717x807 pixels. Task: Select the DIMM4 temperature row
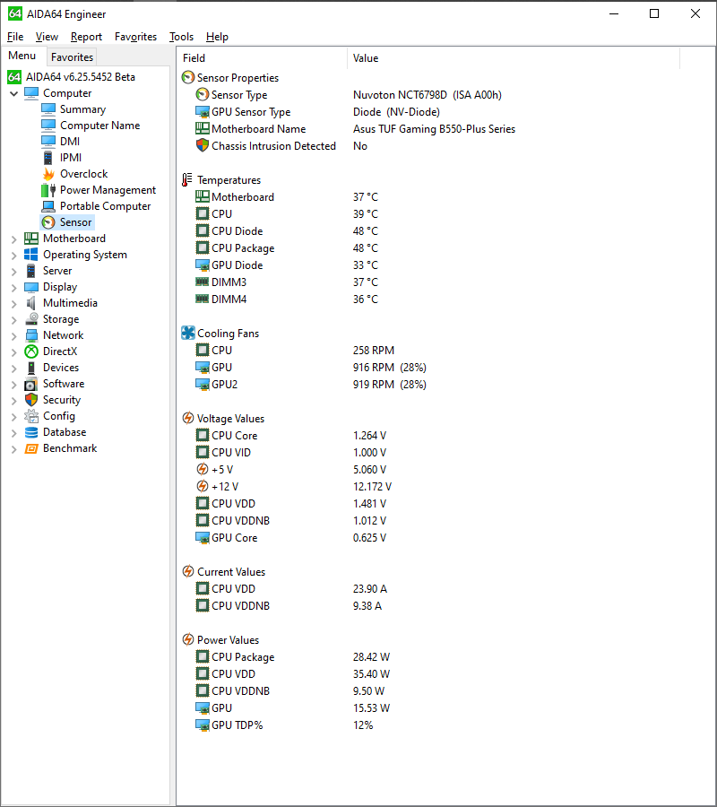click(446, 299)
